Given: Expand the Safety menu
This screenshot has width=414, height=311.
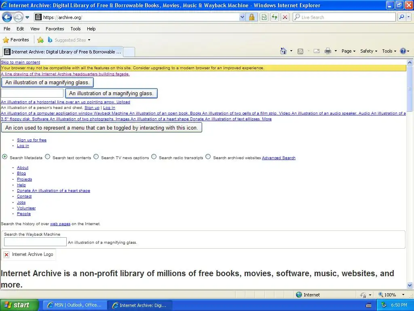Looking at the screenshot, I should pos(369,51).
